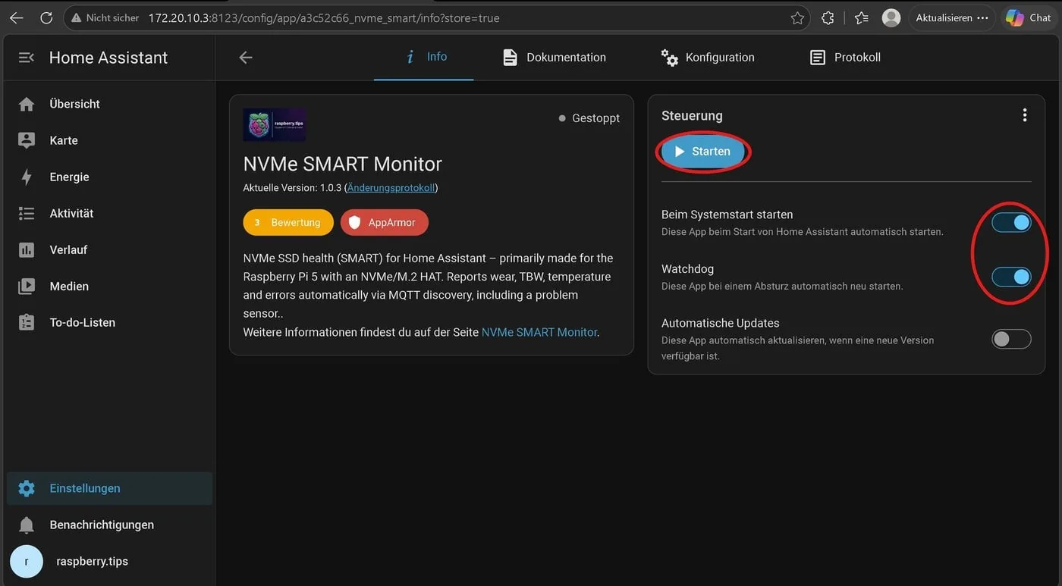Reload the page in browser
The width and height of the screenshot is (1062, 586).
pos(46,17)
